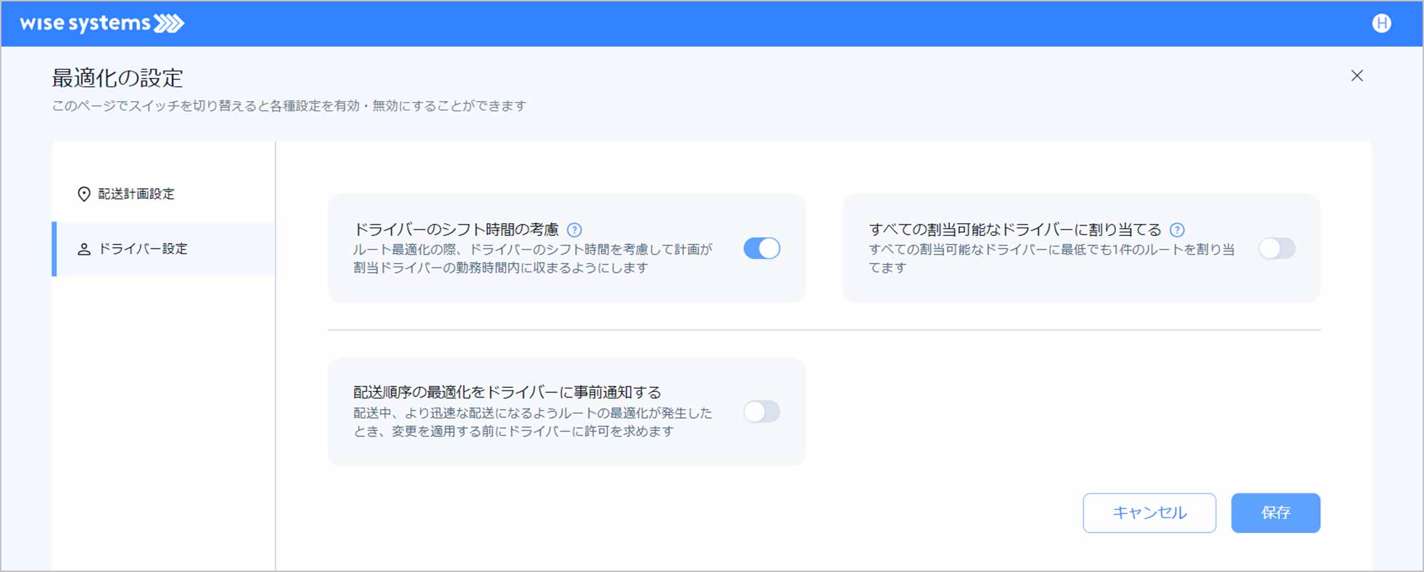Image resolution: width=1424 pixels, height=572 pixels.
Task: Open help icon beside ドライバーのシフト時間の考慮
Action: (x=574, y=230)
